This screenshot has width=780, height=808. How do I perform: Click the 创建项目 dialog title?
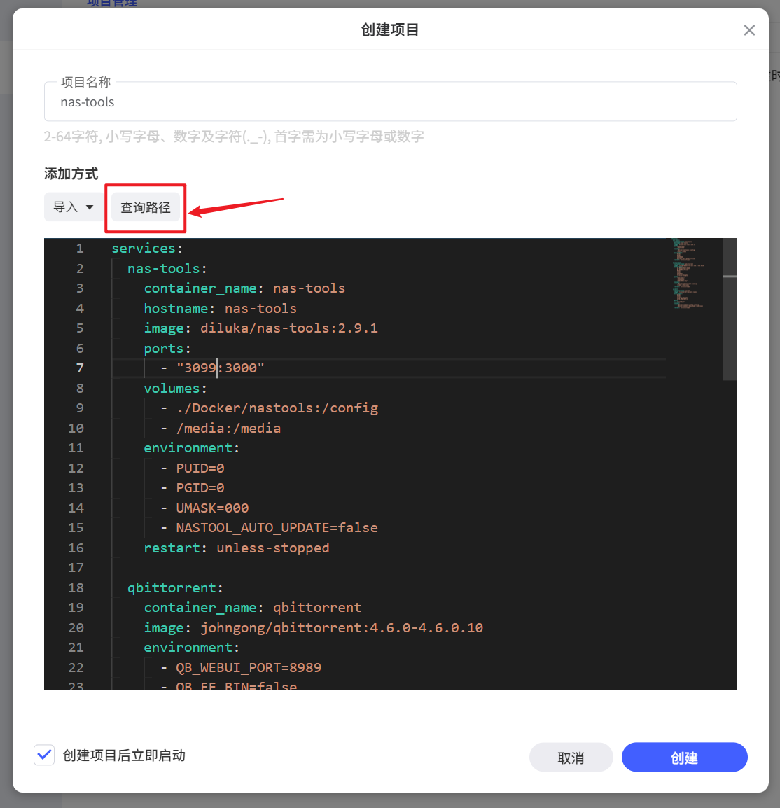pos(389,30)
